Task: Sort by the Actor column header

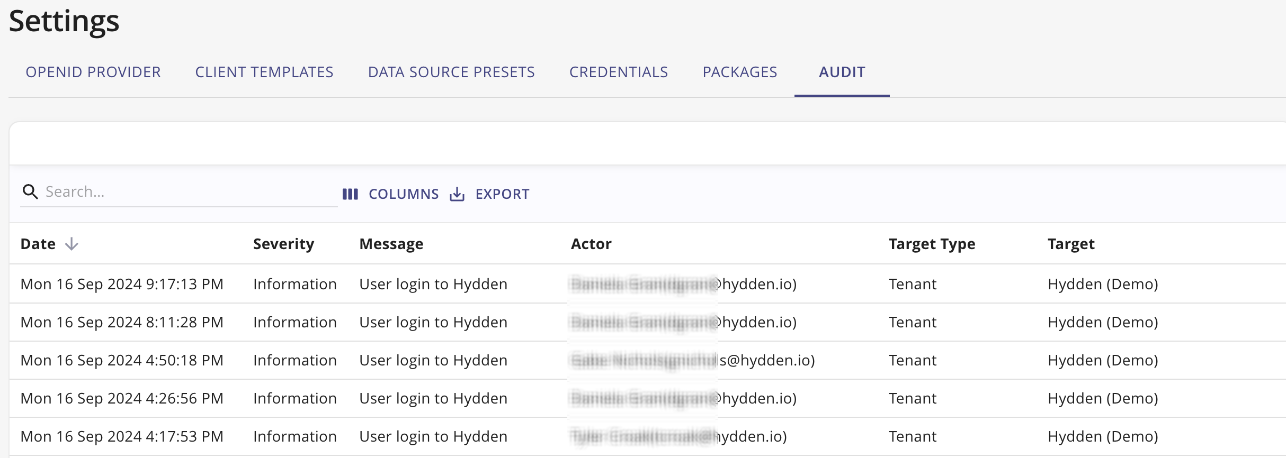Action: (591, 244)
